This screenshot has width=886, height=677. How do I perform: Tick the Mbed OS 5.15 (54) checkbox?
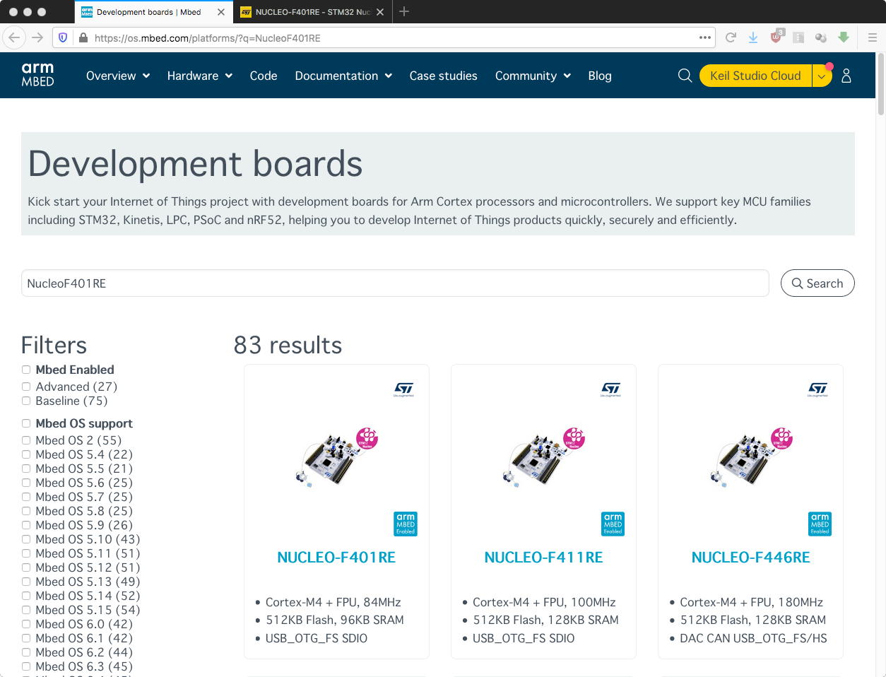(26, 610)
